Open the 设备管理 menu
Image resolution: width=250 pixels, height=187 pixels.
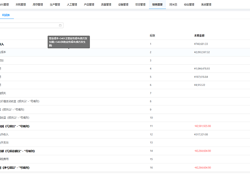pos(123,4)
